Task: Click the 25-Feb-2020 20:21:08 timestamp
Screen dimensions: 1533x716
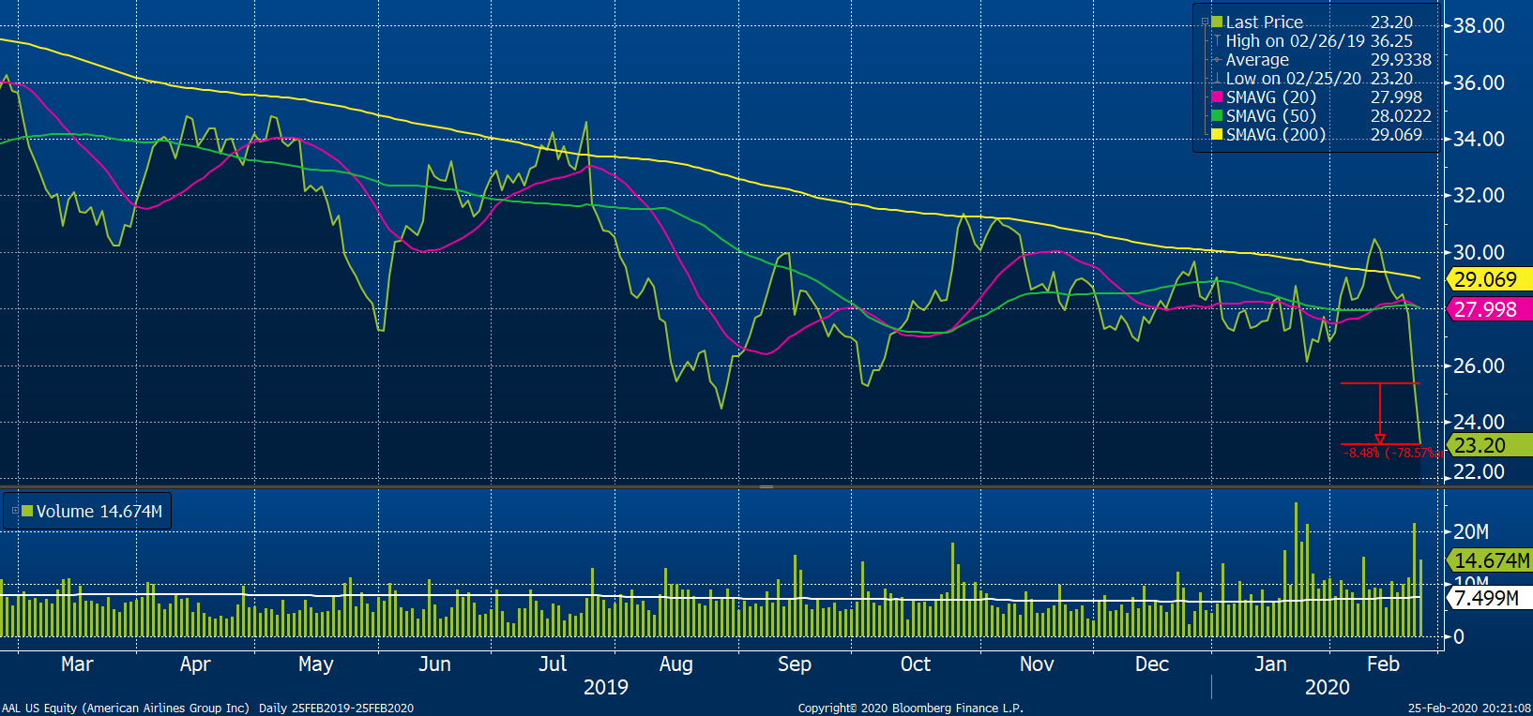Action: 1469,708
